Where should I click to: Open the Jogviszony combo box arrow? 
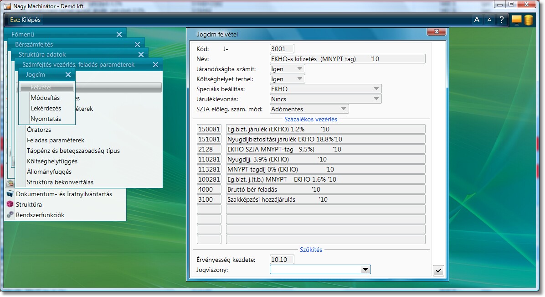click(365, 270)
